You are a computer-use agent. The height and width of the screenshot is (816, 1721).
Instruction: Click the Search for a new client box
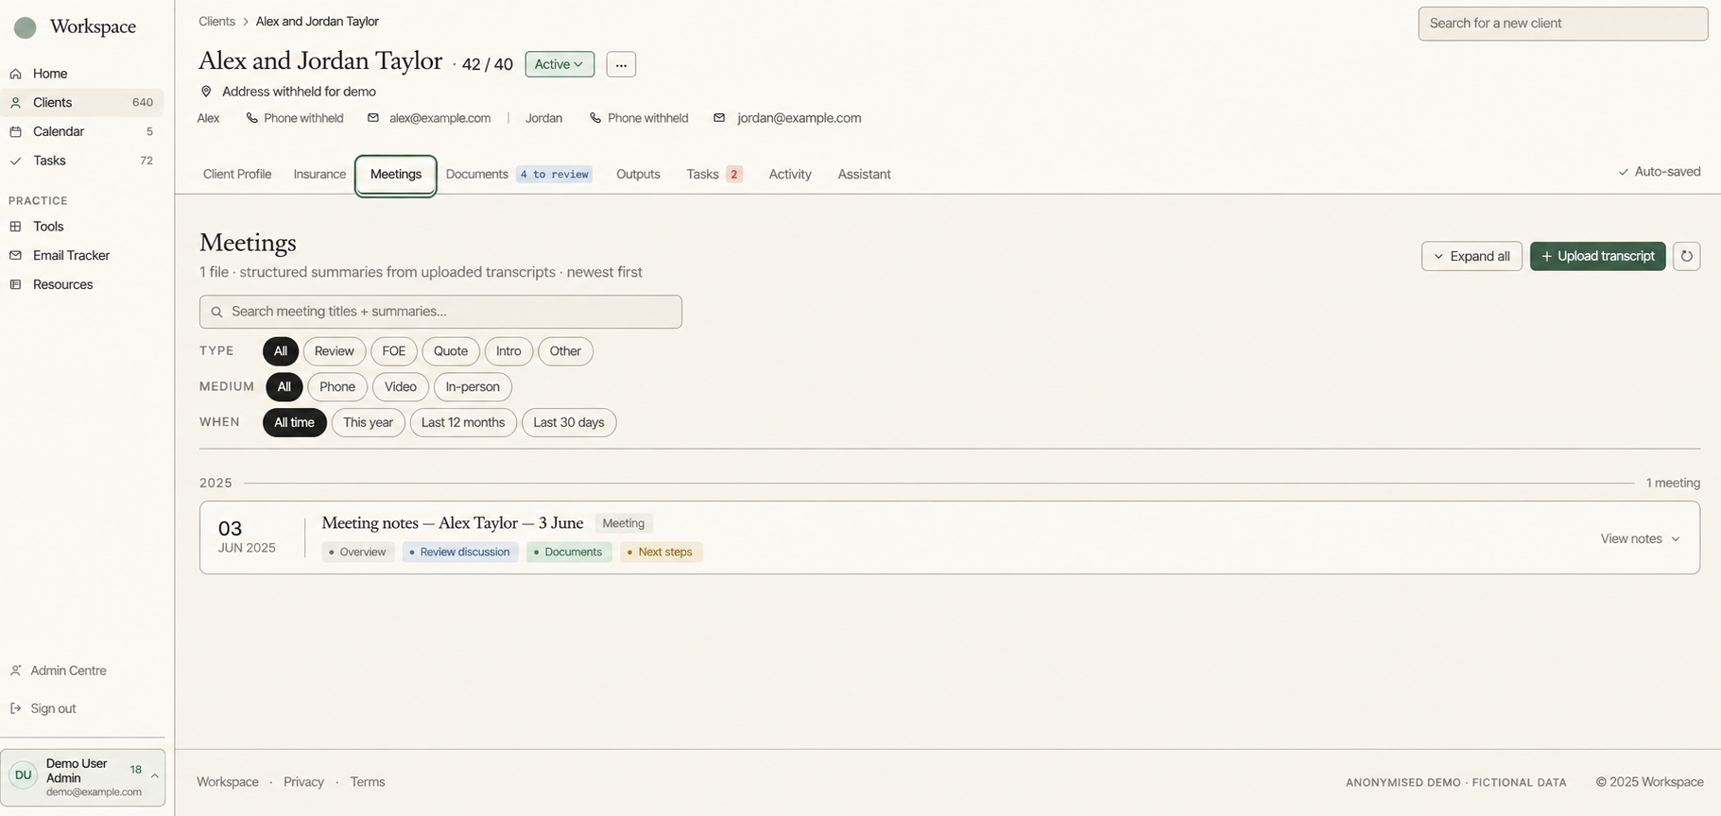1563,24
